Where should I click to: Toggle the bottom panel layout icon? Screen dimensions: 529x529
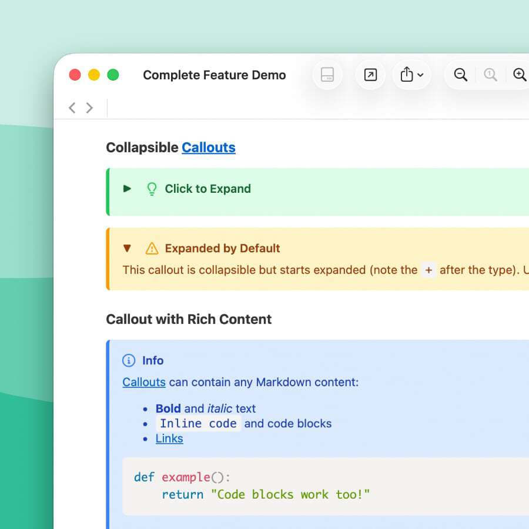coord(327,75)
